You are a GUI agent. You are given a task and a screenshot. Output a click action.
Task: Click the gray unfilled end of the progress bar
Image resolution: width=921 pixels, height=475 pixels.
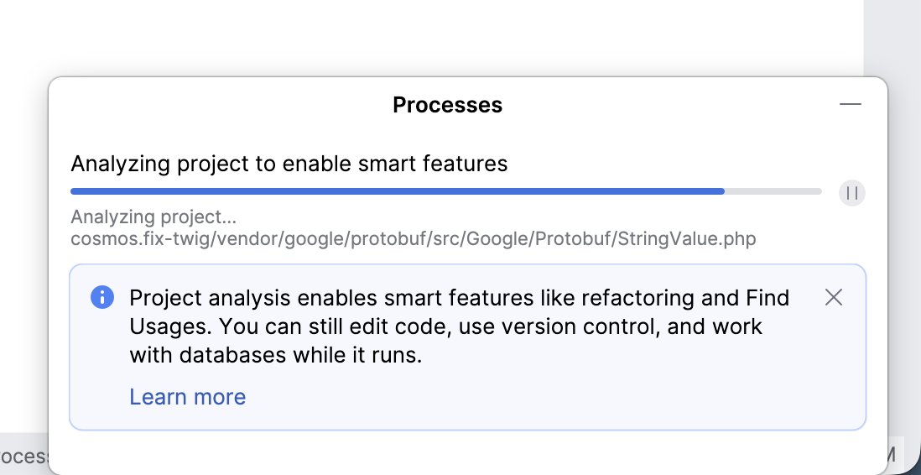(x=773, y=191)
